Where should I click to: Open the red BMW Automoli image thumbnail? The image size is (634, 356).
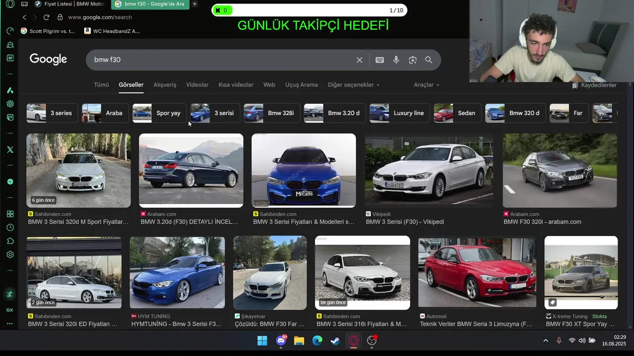tap(477, 272)
